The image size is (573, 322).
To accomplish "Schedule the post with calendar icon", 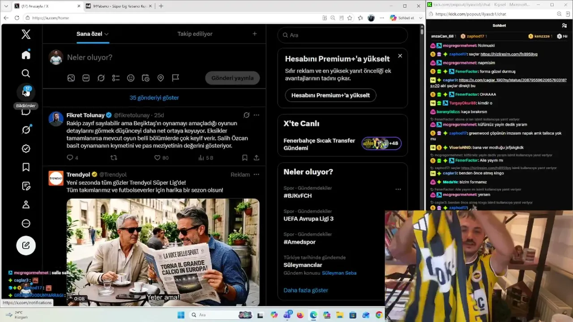I will pyautogui.click(x=145, y=78).
